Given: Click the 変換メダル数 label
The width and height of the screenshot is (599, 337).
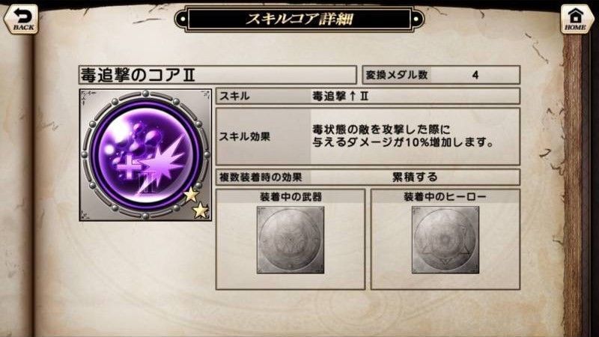Looking at the screenshot, I should [397, 75].
